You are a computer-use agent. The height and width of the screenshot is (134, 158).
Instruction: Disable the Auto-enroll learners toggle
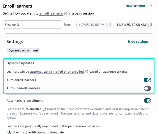tap(148, 80)
